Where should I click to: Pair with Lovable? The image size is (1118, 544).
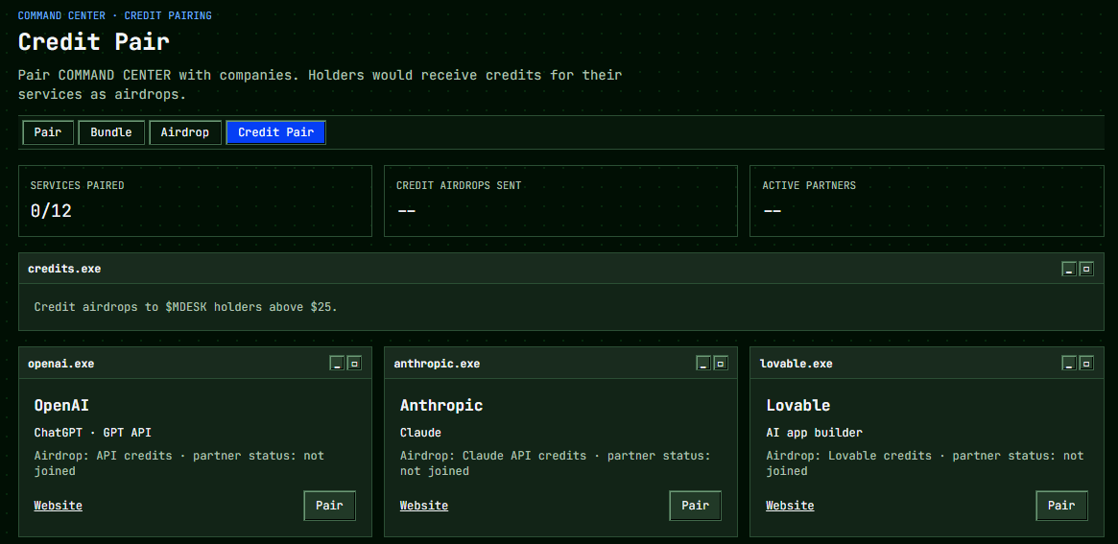(x=1061, y=506)
